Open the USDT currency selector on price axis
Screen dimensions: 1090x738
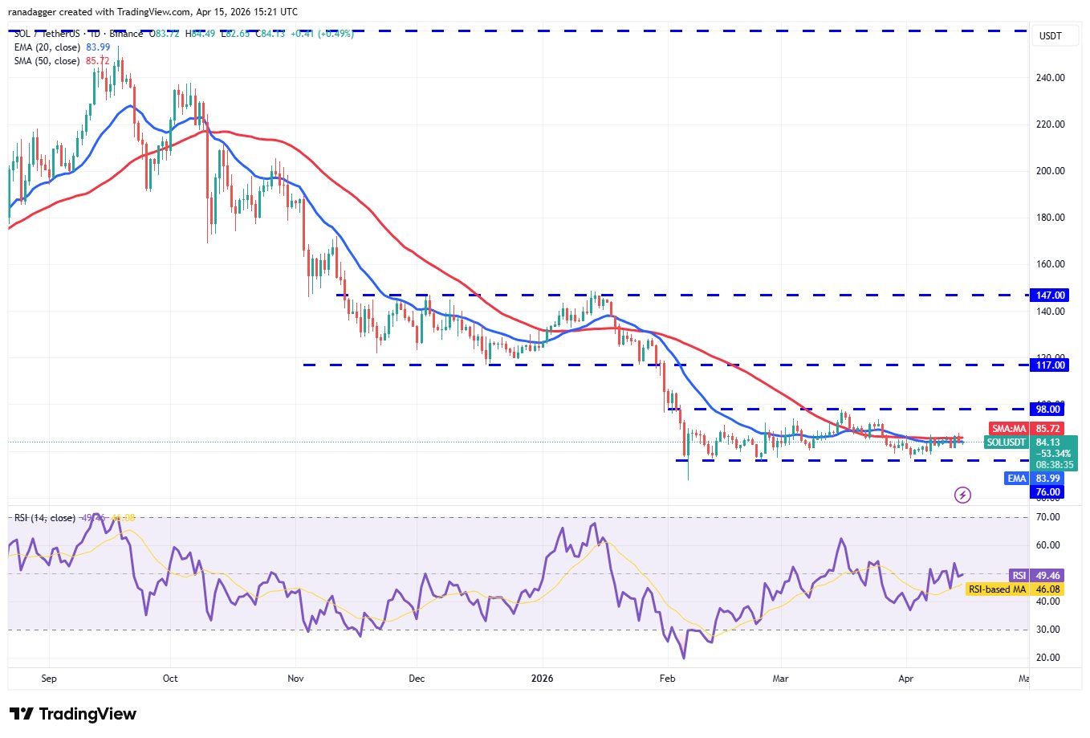click(x=1050, y=36)
